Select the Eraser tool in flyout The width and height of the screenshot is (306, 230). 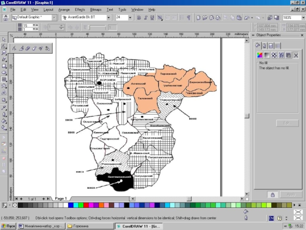point(28,48)
